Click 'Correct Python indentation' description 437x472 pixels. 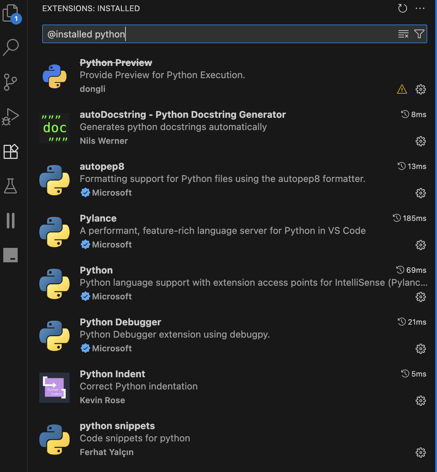pos(138,386)
